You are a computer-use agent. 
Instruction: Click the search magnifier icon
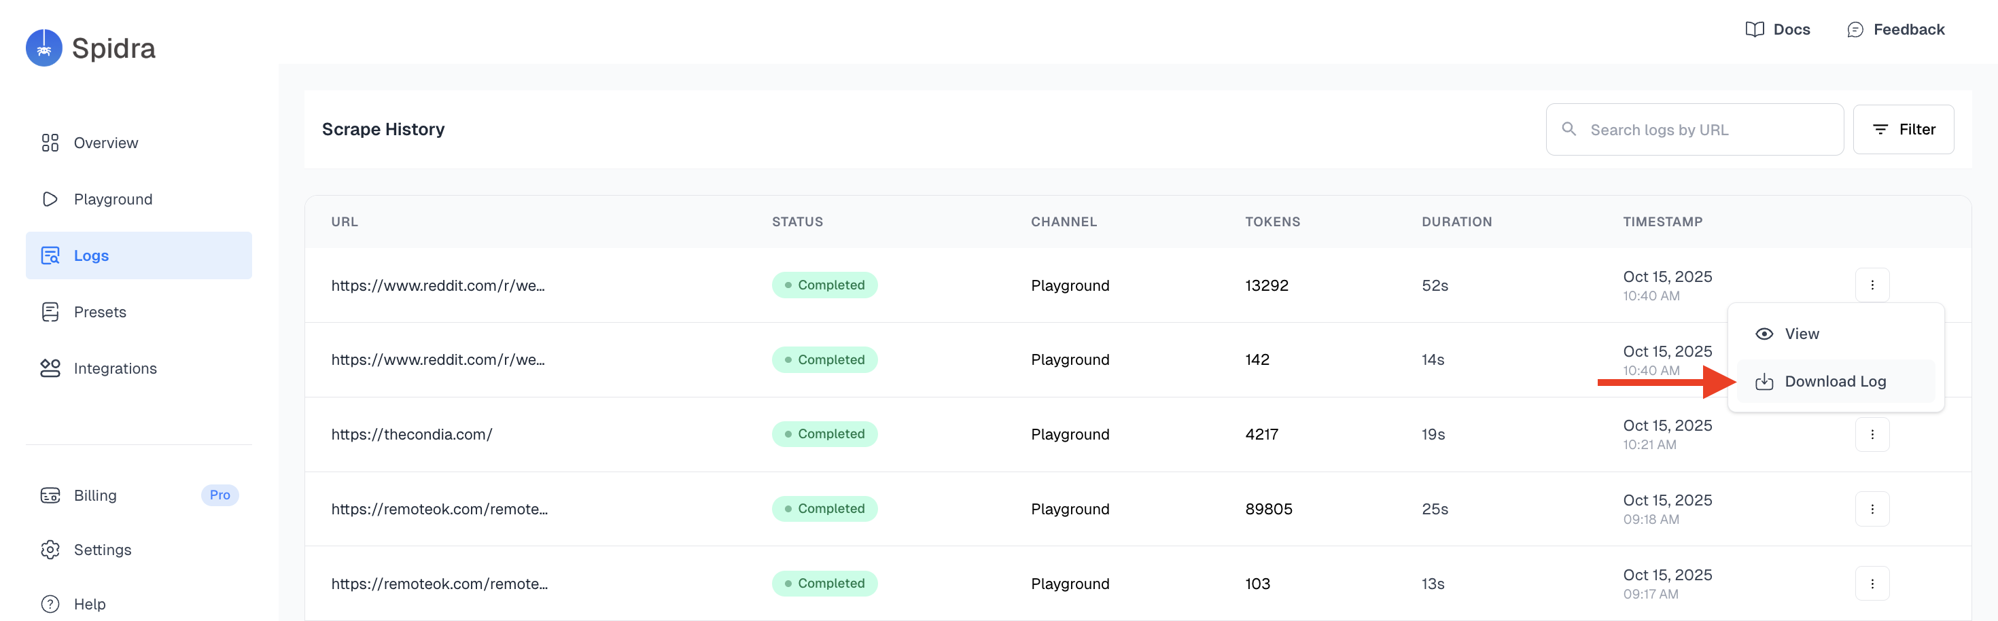[x=1568, y=128]
